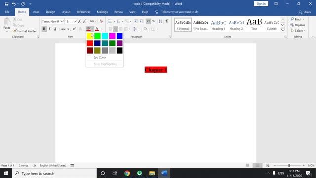Toggle Bold formatting
316x178 pixels.
pyautogui.click(x=44, y=29)
